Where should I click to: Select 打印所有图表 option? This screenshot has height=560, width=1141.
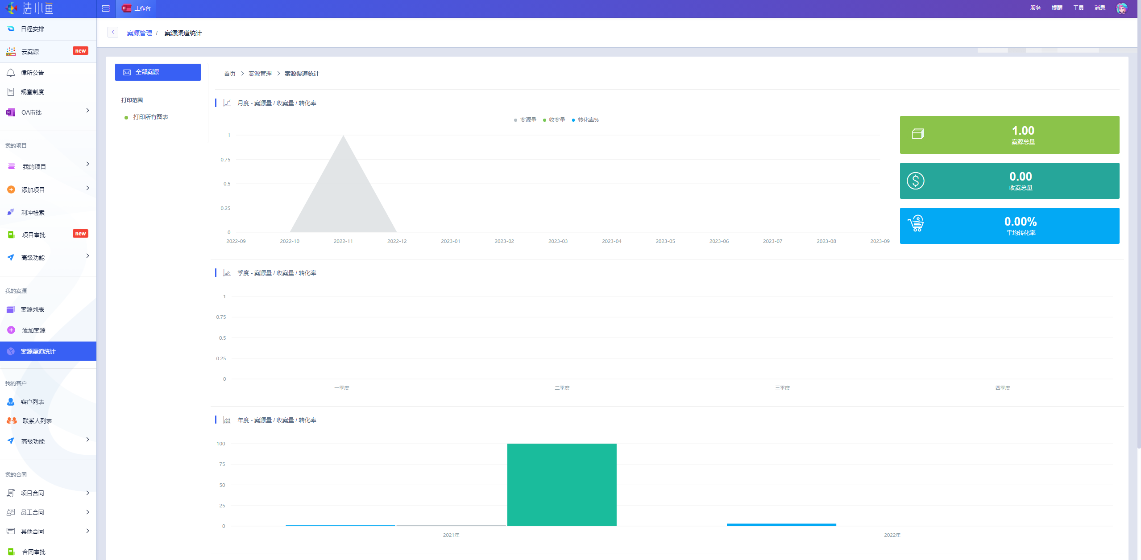(150, 117)
